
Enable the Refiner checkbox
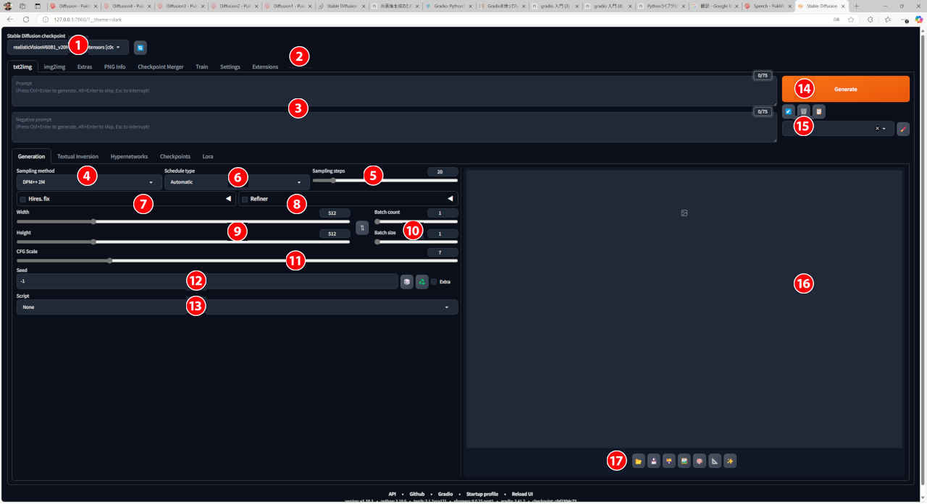(x=245, y=199)
